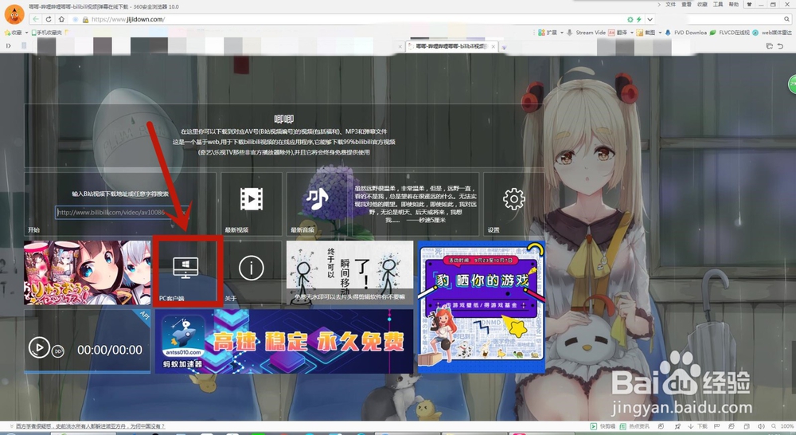Screen dimensions: 796x435
Task: Open the stick-figure 瞬间移动 ad banner
Action: tap(349, 272)
